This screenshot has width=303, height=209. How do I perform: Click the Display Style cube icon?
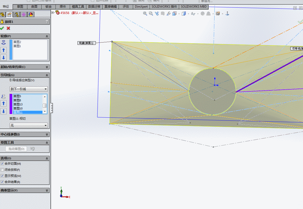point(184,13)
